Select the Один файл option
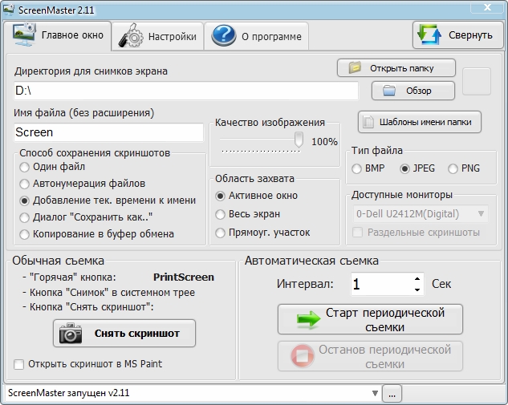 (x=52, y=167)
